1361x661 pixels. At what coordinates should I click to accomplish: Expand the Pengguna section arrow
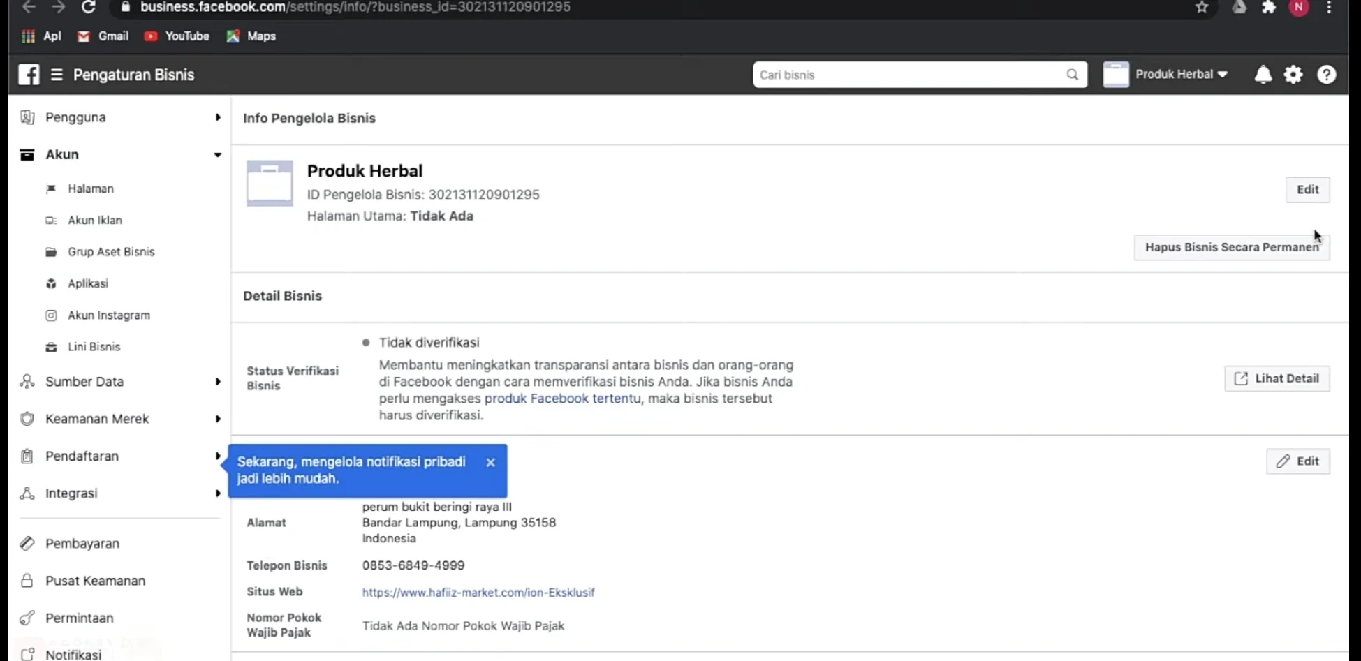[x=218, y=117]
